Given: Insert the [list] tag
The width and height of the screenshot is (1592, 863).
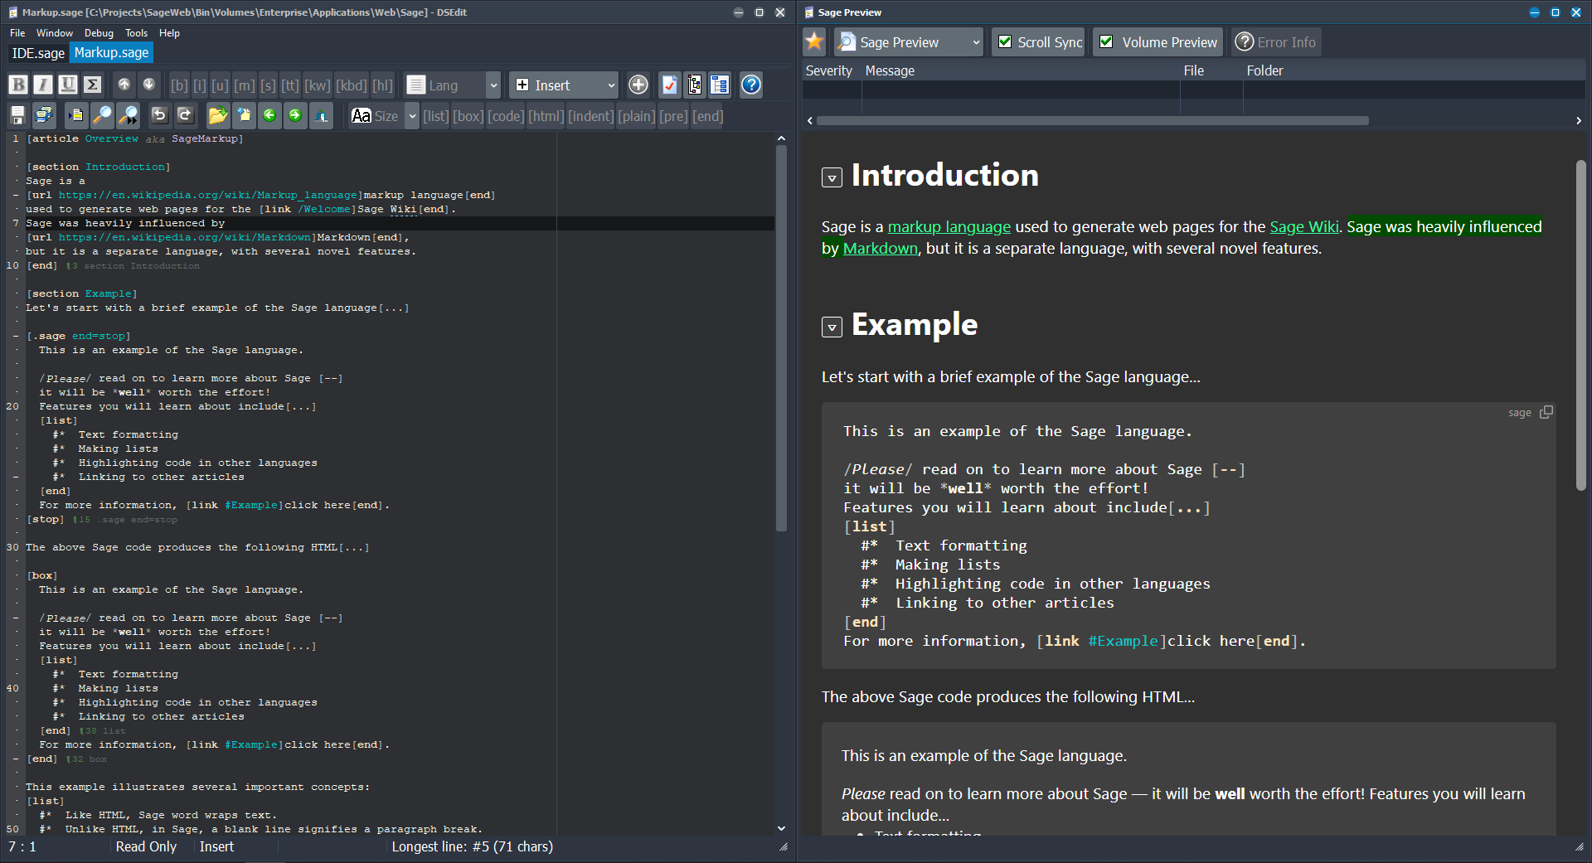Looking at the screenshot, I should tap(436, 116).
